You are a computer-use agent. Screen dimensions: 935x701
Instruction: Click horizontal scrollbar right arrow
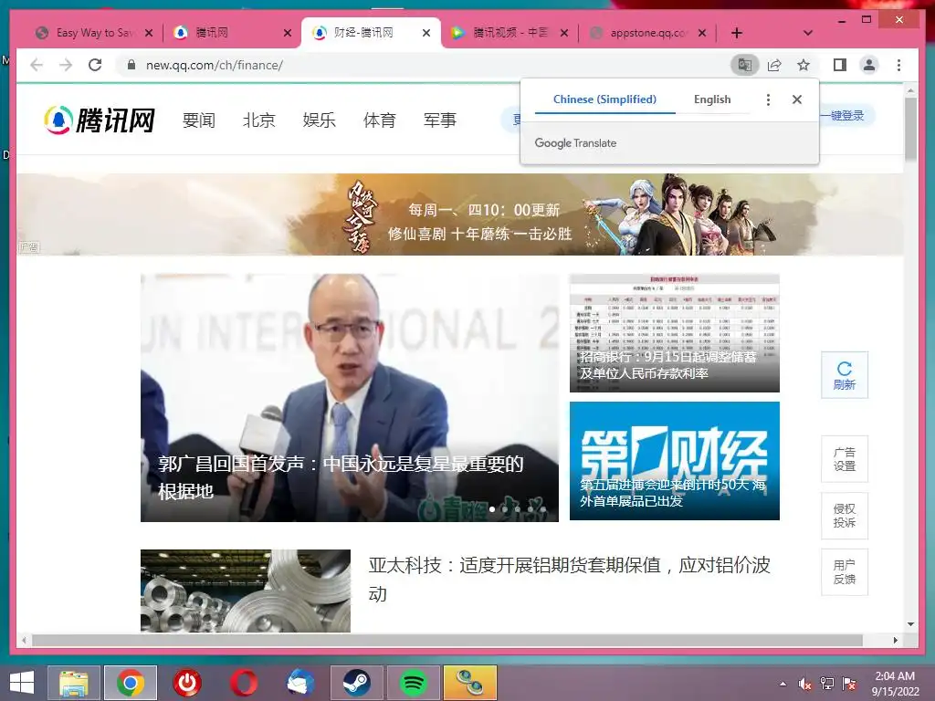click(x=895, y=640)
